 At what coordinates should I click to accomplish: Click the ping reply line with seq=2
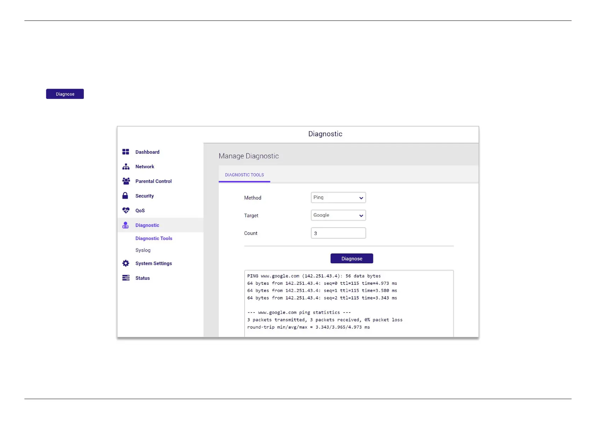tap(322, 298)
